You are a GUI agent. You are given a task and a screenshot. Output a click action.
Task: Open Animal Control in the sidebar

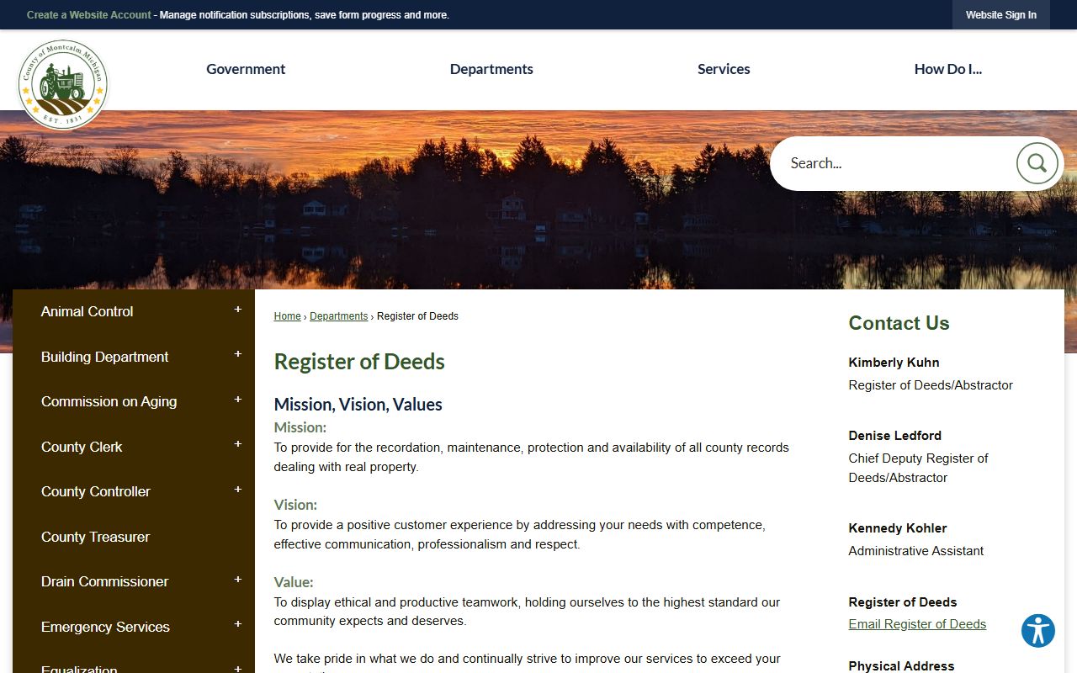pos(88,311)
